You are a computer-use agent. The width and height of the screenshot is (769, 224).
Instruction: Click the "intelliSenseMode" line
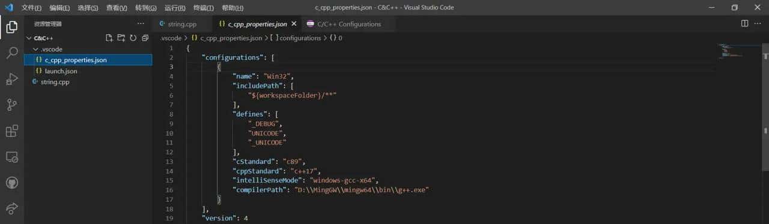(306, 180)
